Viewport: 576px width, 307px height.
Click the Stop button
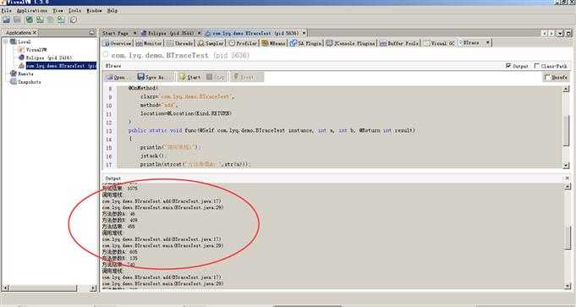pos(216,77)
